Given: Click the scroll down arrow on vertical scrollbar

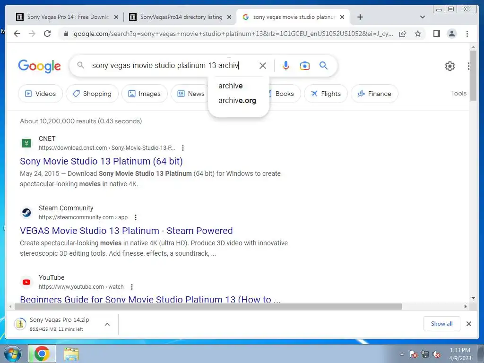Looking at the screenshot, I should point(473,298).
